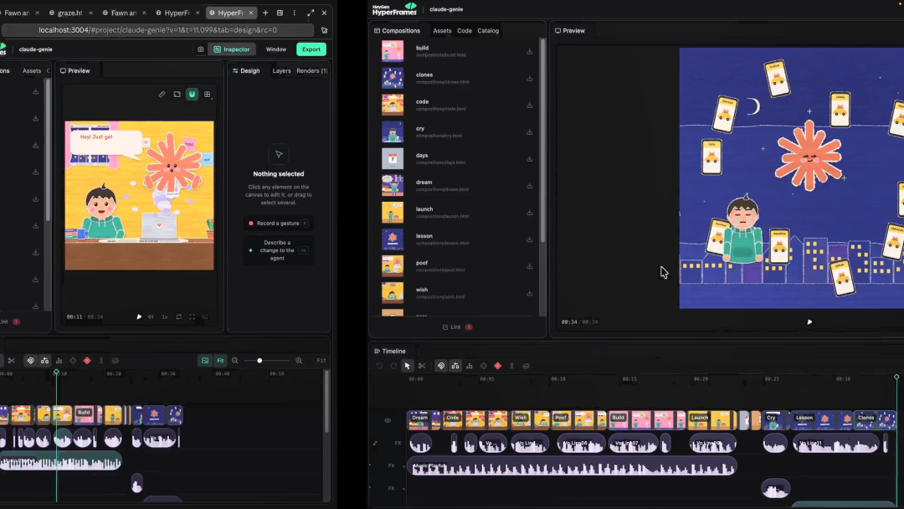Select the arrow pointer tool in Timeline toolbar
The width and height of the screenshot is (904, 509).
pyautogui.click(x=407, y=366)
